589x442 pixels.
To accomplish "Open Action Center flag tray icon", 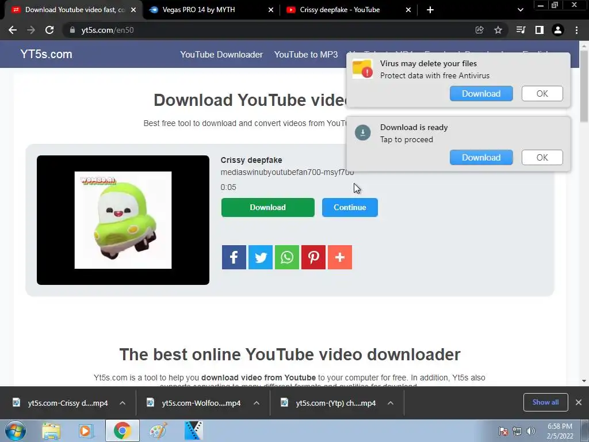I will [x=503, y=431].
